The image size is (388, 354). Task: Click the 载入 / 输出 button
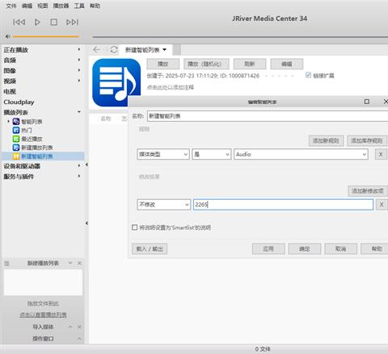click(x=150, y=249)
